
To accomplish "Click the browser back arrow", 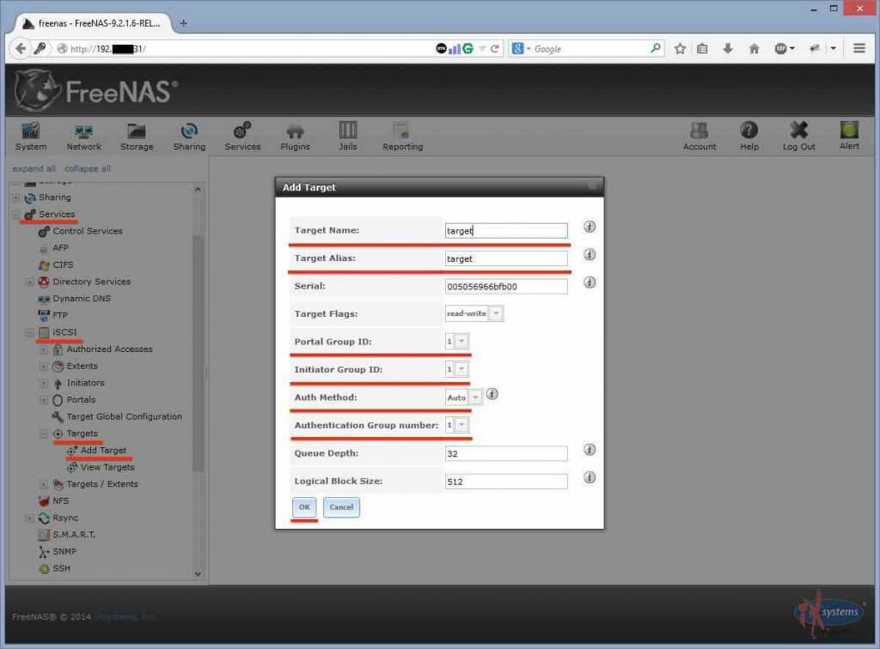I will 21,49.
